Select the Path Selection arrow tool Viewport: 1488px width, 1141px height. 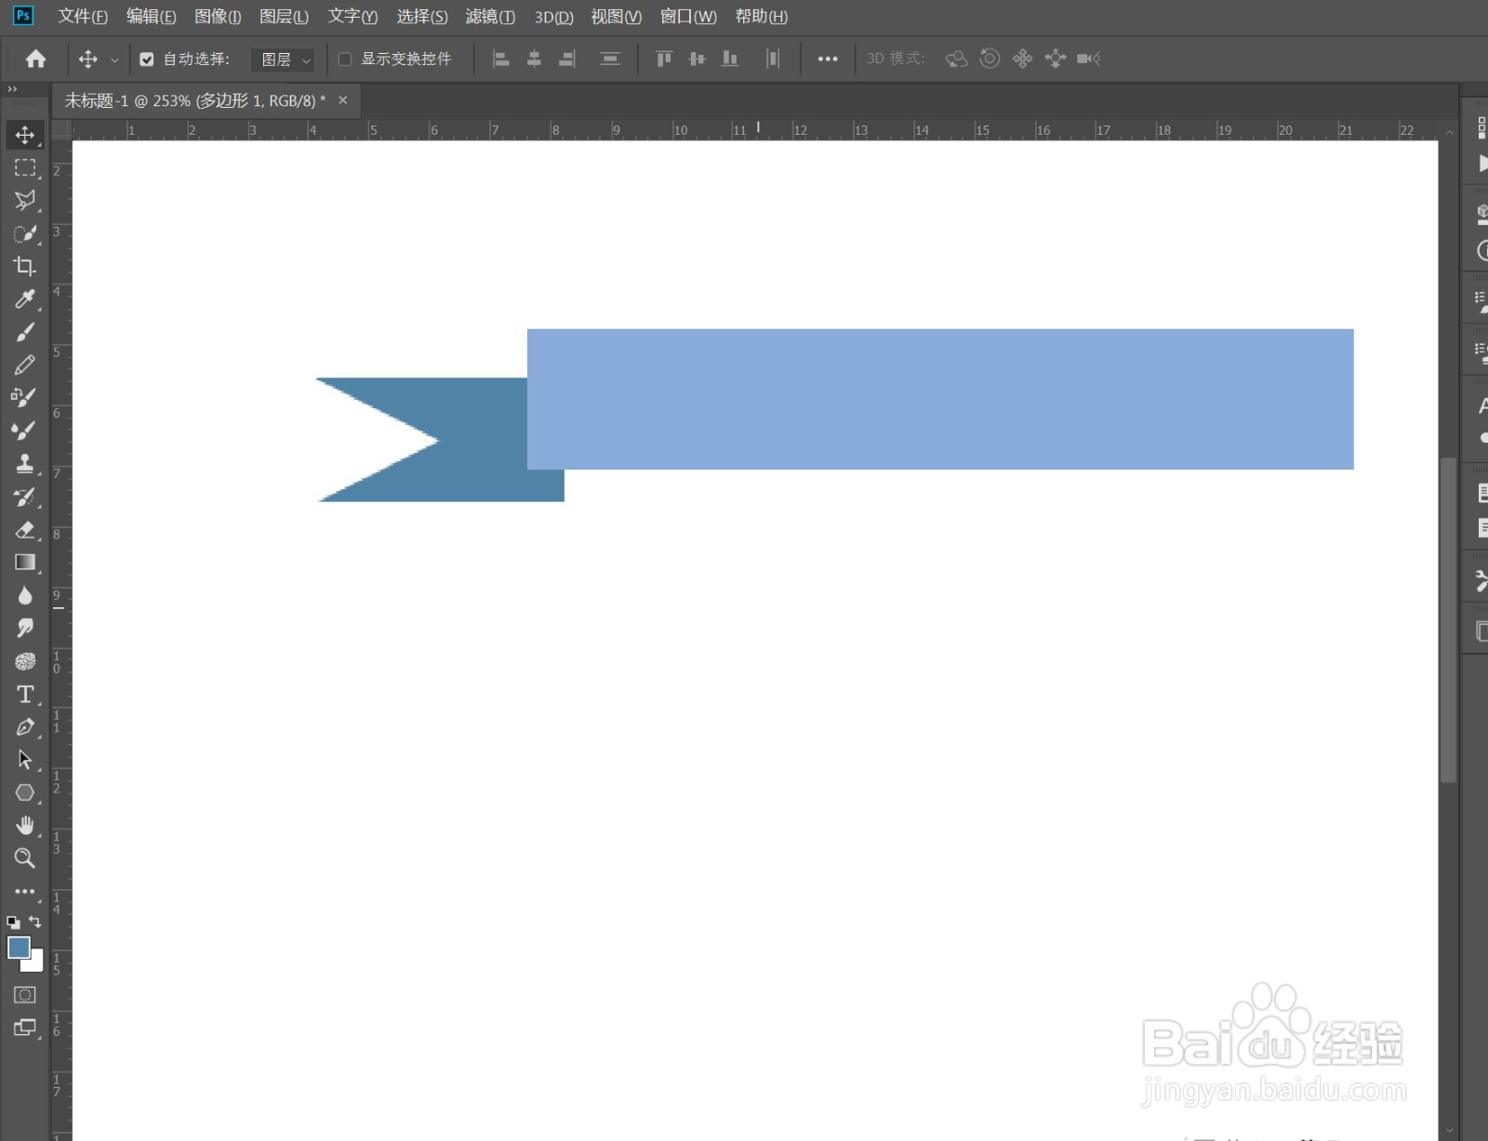25,760
